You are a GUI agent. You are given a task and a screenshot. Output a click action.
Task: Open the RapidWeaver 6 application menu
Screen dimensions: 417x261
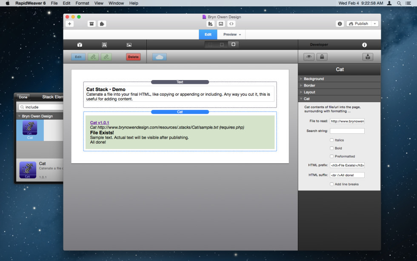pyautogui.click(x=30, y=3)
